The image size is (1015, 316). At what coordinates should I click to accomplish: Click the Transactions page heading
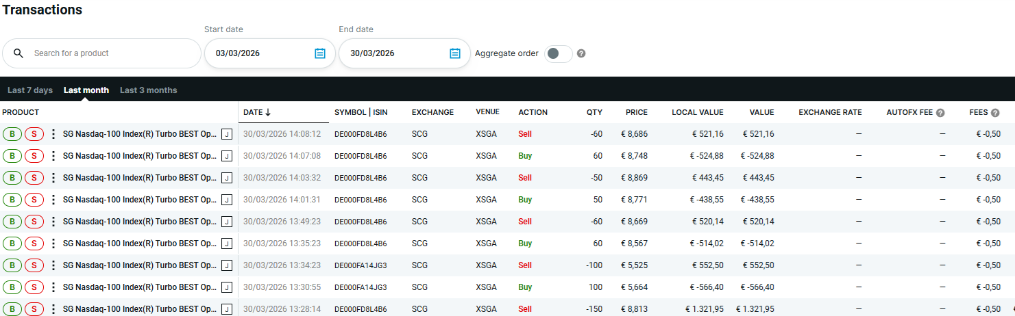pos(42,10)
